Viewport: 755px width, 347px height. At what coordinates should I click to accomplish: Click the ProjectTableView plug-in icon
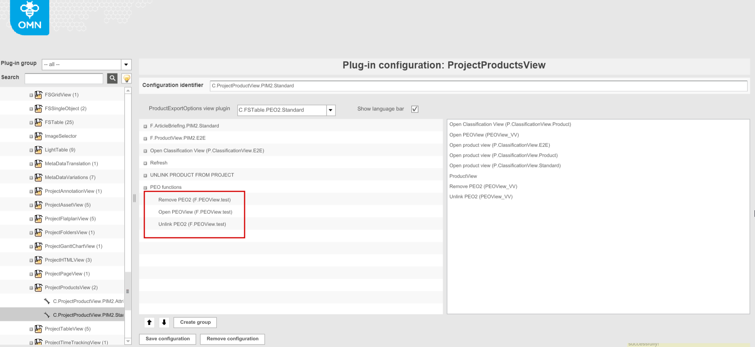39,329
